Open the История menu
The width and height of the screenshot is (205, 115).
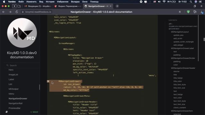(50, 2)
